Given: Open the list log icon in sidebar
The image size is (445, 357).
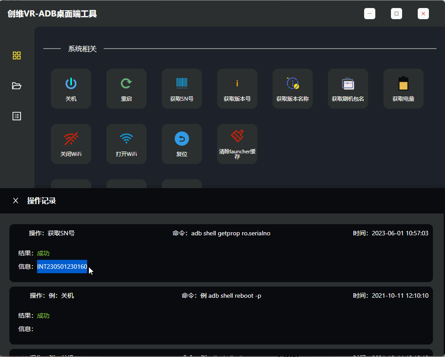Looking at the screenshot, I should [17, 116].
